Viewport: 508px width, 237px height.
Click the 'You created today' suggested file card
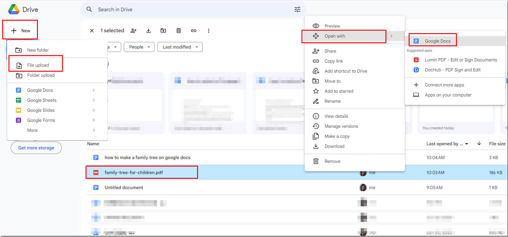456,119
